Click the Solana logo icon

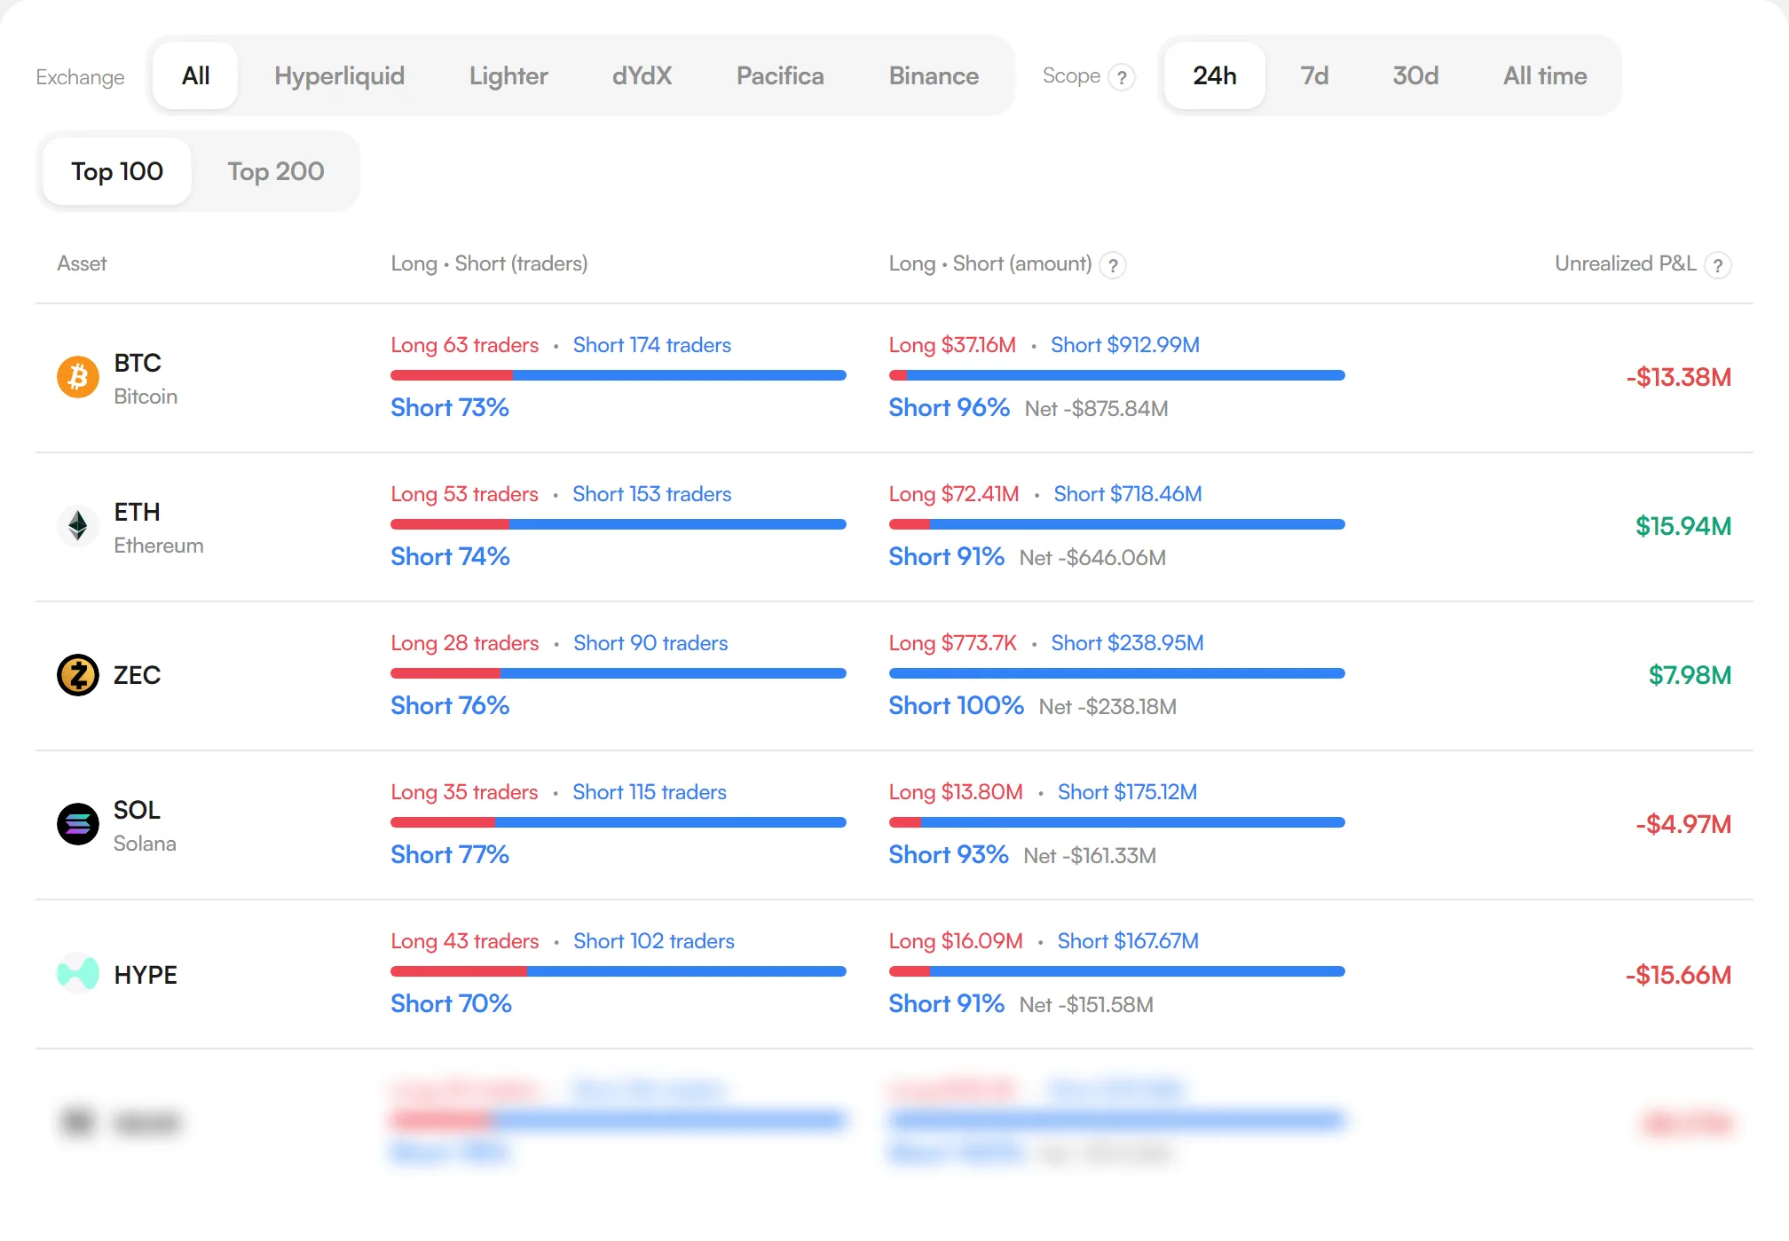coord(78,824)
